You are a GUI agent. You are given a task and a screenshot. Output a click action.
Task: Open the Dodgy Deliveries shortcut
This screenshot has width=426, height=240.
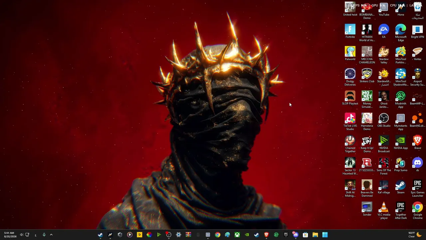tap(350, 78)
